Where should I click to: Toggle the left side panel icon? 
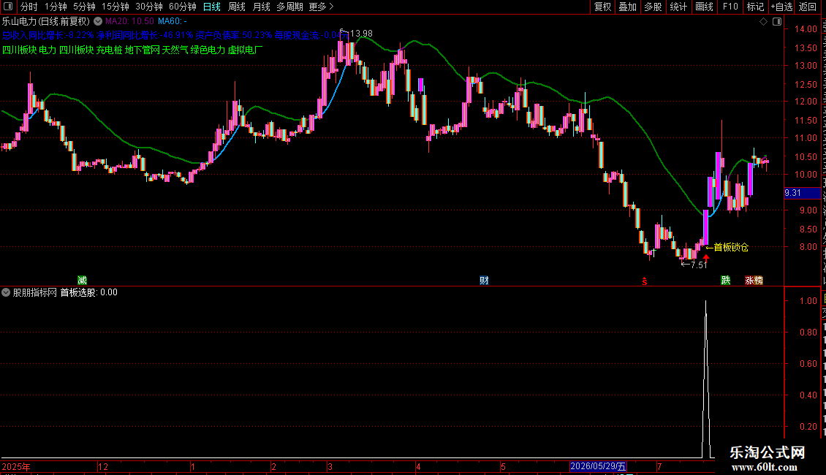[x=8, y=7]
